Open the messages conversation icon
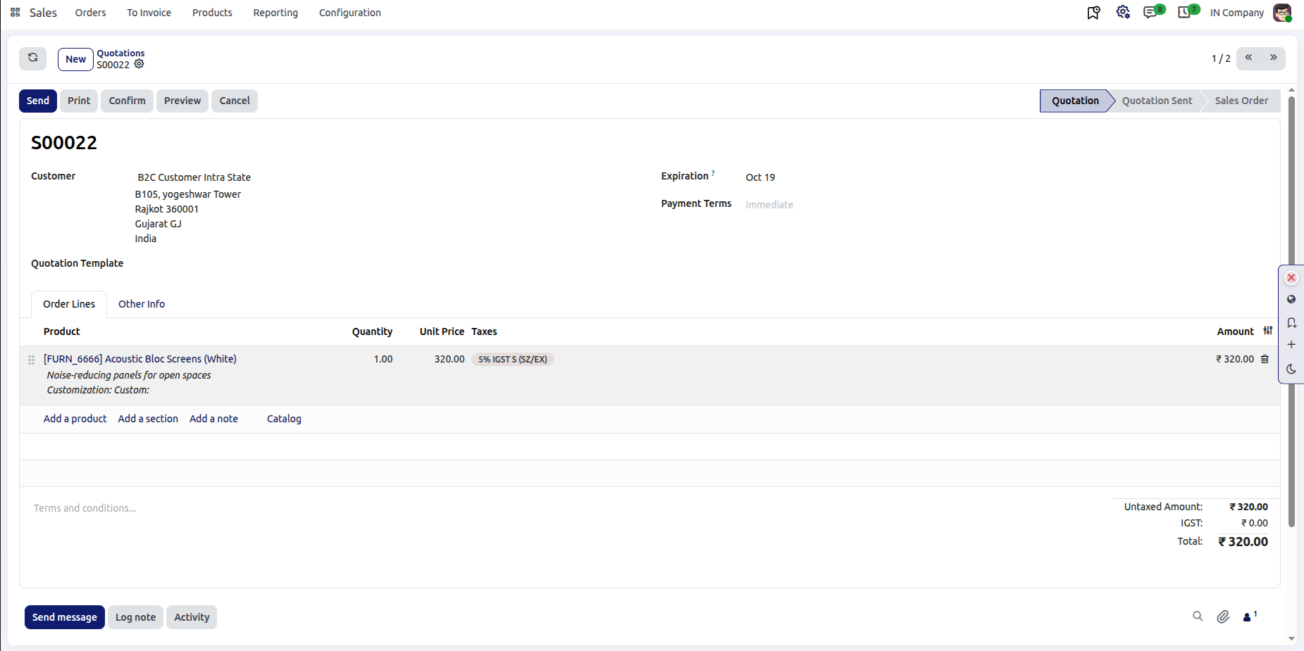Screen dimensions: 1304x651 [1150, 13]
